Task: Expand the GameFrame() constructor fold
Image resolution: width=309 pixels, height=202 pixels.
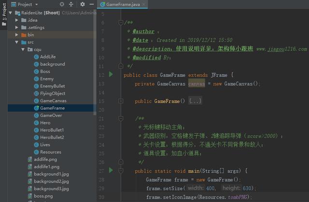Action: (121, 101)
